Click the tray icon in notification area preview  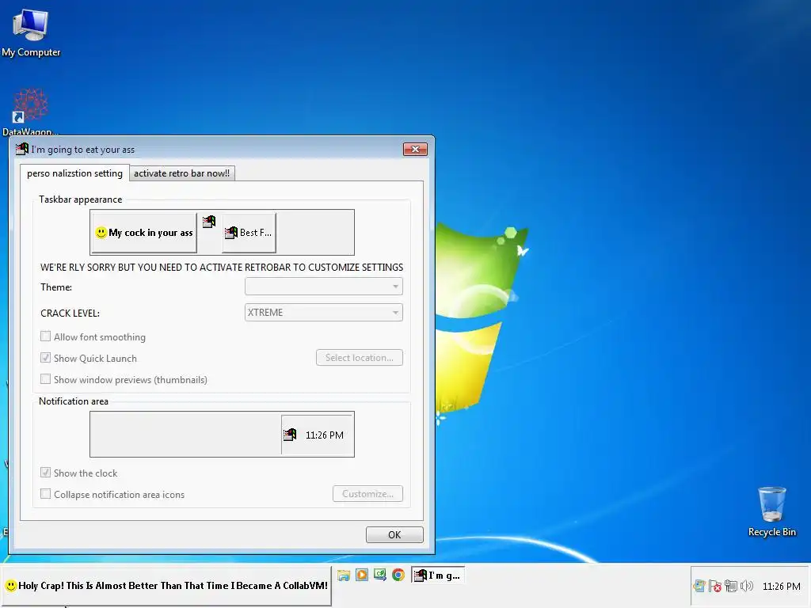click(290, 435)
